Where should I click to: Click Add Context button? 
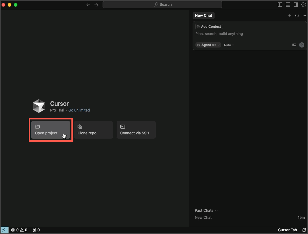[x=209, y=27]
